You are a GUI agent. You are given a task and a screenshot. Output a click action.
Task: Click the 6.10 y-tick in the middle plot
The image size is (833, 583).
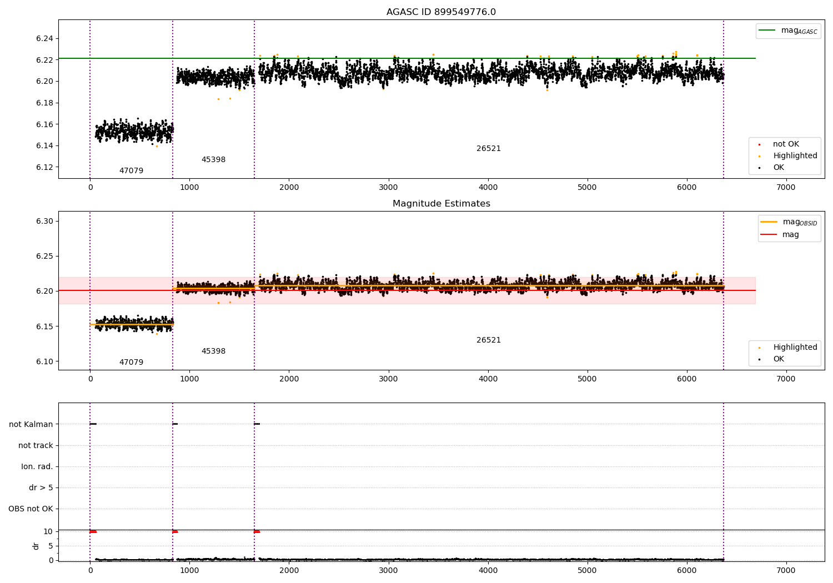44,361
